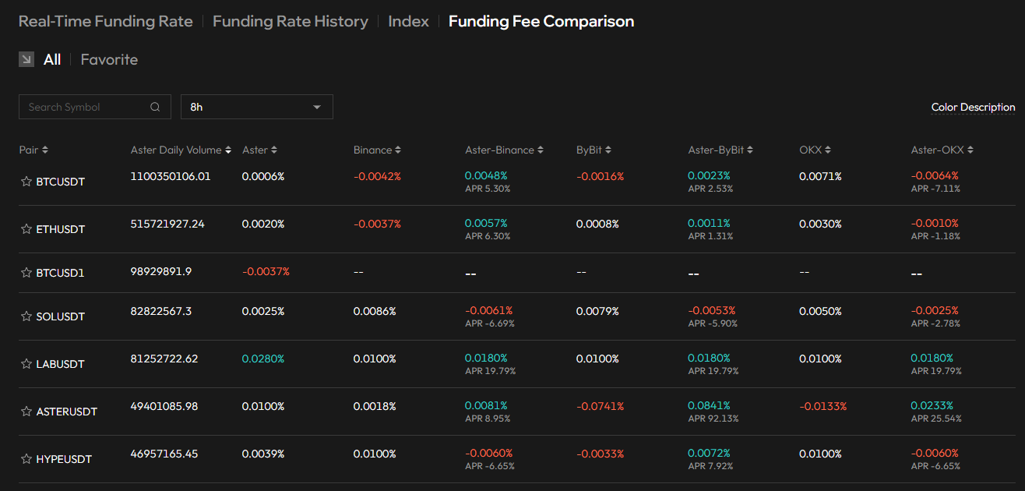Sort by Aster-ByBit column arrows

[750, 150]
